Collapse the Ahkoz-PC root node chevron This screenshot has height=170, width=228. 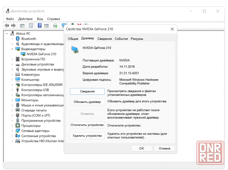[7, 34]
